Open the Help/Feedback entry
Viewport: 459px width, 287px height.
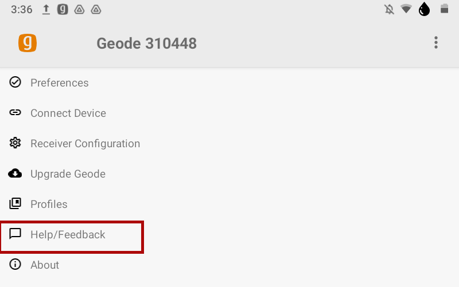coord(68,235)
